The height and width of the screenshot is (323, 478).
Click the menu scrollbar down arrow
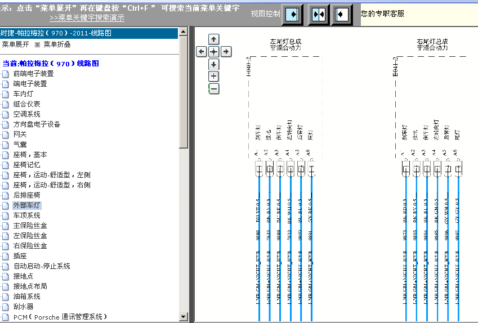click(184, 317)
